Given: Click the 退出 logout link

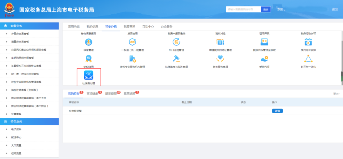Looking at the screenshot, I should [335, 10].
